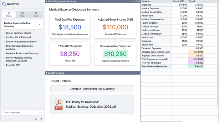Select orange $110,000 Adjusted Gross Income cell

coord(196,52)
